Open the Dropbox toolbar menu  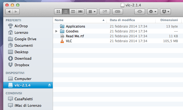166,12
